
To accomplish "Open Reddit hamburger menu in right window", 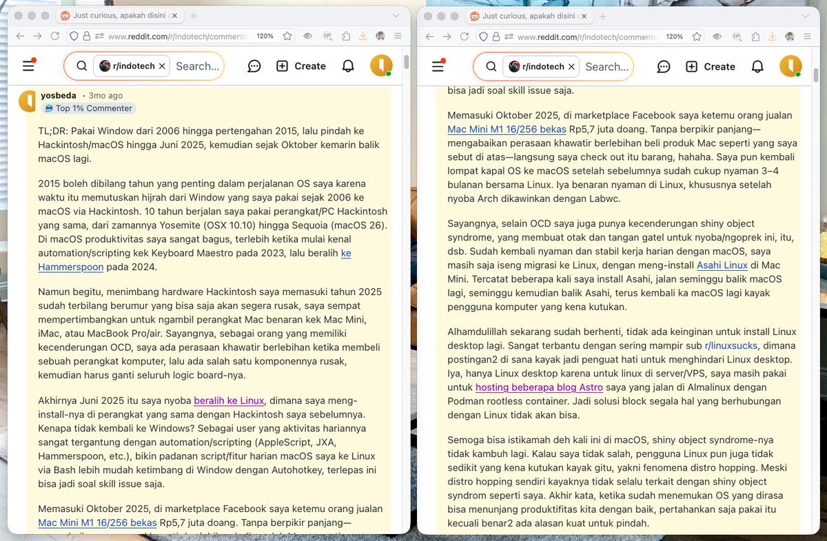I will point(438,66).
